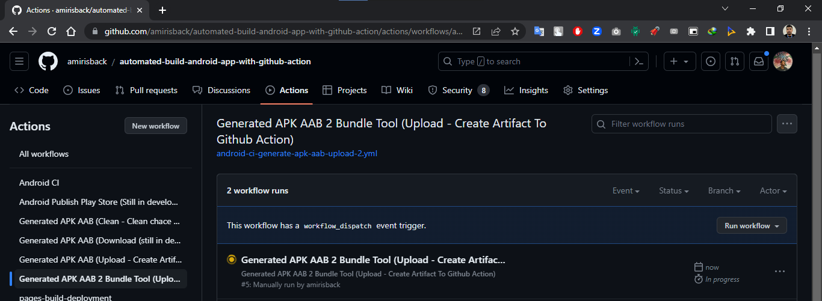The height and width of the screenshot is (301, 822).
Task: Switch to the Security tab
Action: point(459,90)
